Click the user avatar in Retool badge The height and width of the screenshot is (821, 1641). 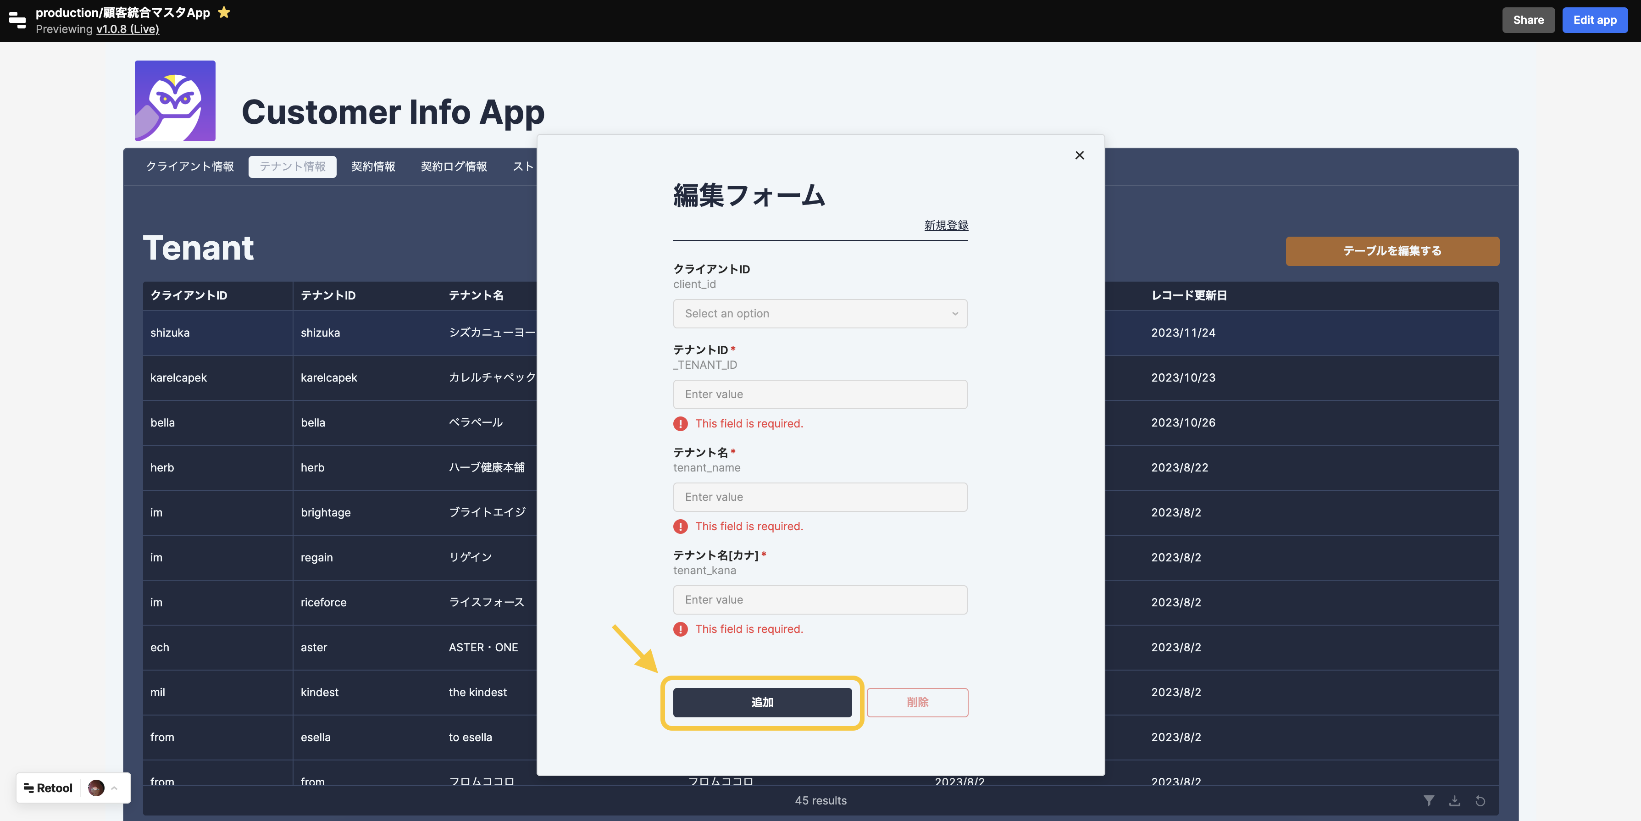[x=96, y=788]
